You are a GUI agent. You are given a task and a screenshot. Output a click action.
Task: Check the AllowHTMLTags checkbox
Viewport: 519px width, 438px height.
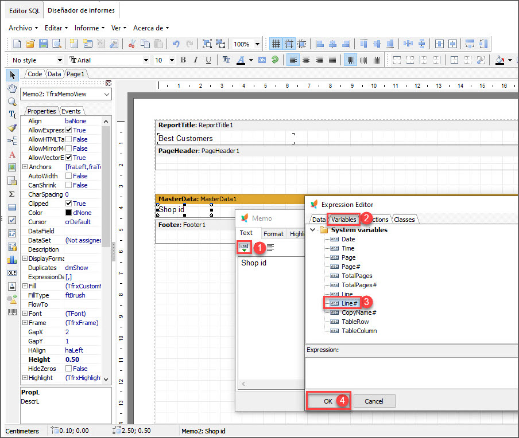68,139
